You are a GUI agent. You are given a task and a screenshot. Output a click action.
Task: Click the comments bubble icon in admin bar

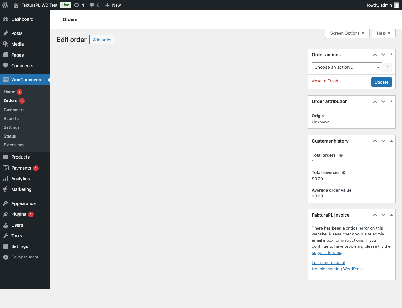[92, 5]
